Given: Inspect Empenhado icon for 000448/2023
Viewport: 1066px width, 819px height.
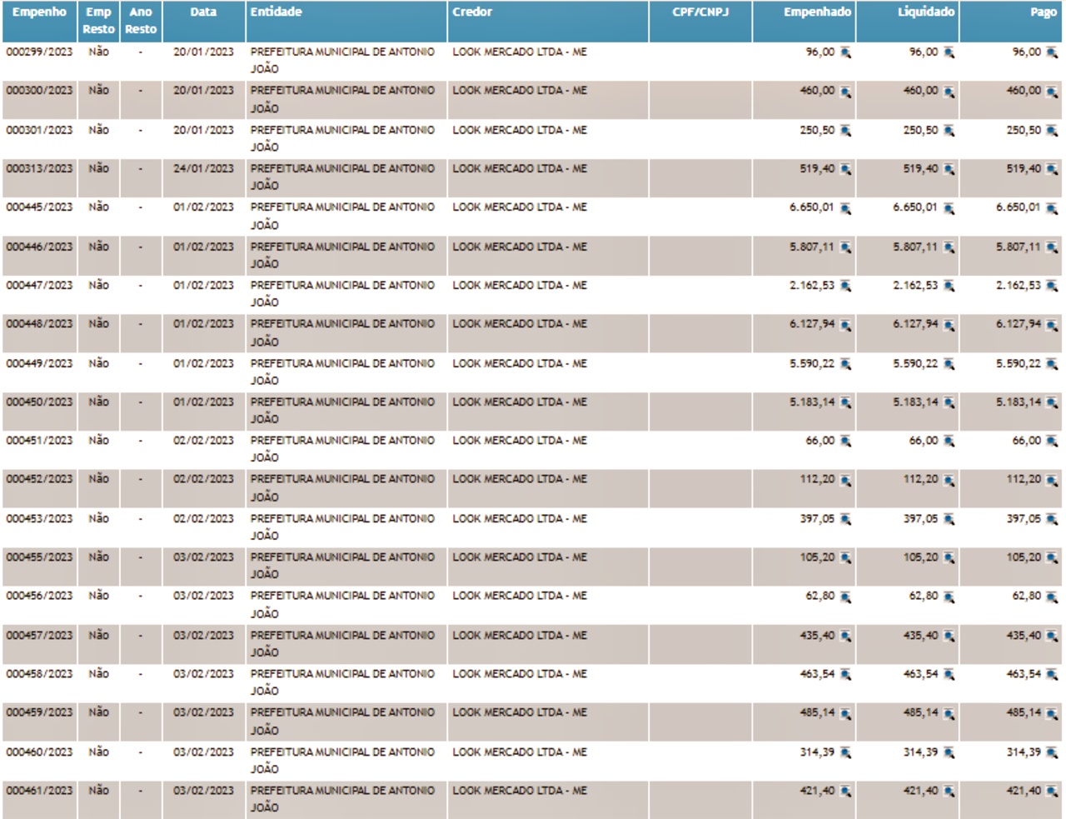Looking at the screenshot, I should [x=845, y=325].
